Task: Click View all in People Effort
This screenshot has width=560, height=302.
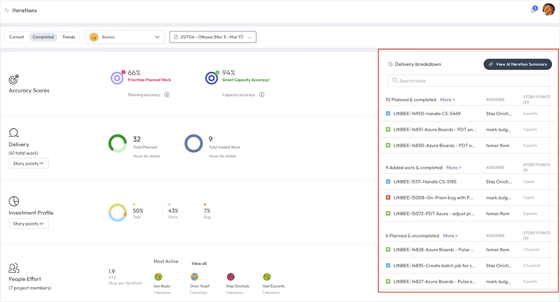Action: click(x=199, y=264)
